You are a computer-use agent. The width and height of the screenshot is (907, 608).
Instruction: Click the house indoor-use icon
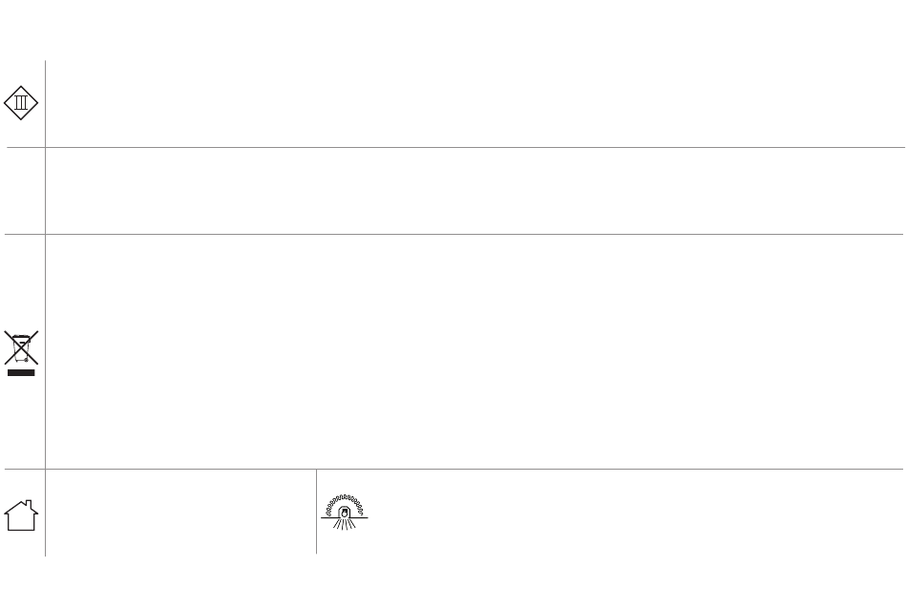21,515
